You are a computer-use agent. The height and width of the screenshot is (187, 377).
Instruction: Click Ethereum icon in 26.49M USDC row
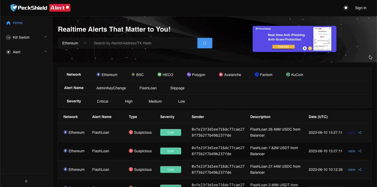(x=65, y=132)
